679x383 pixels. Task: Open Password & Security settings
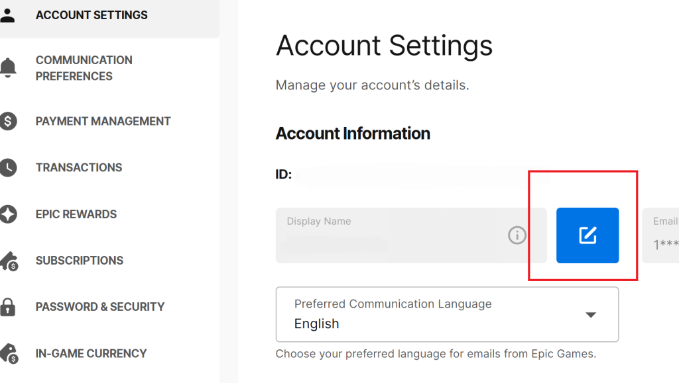pyautogui.click(x=100, y=307)
